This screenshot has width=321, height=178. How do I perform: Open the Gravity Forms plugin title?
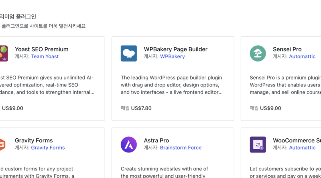pos(34,140)
